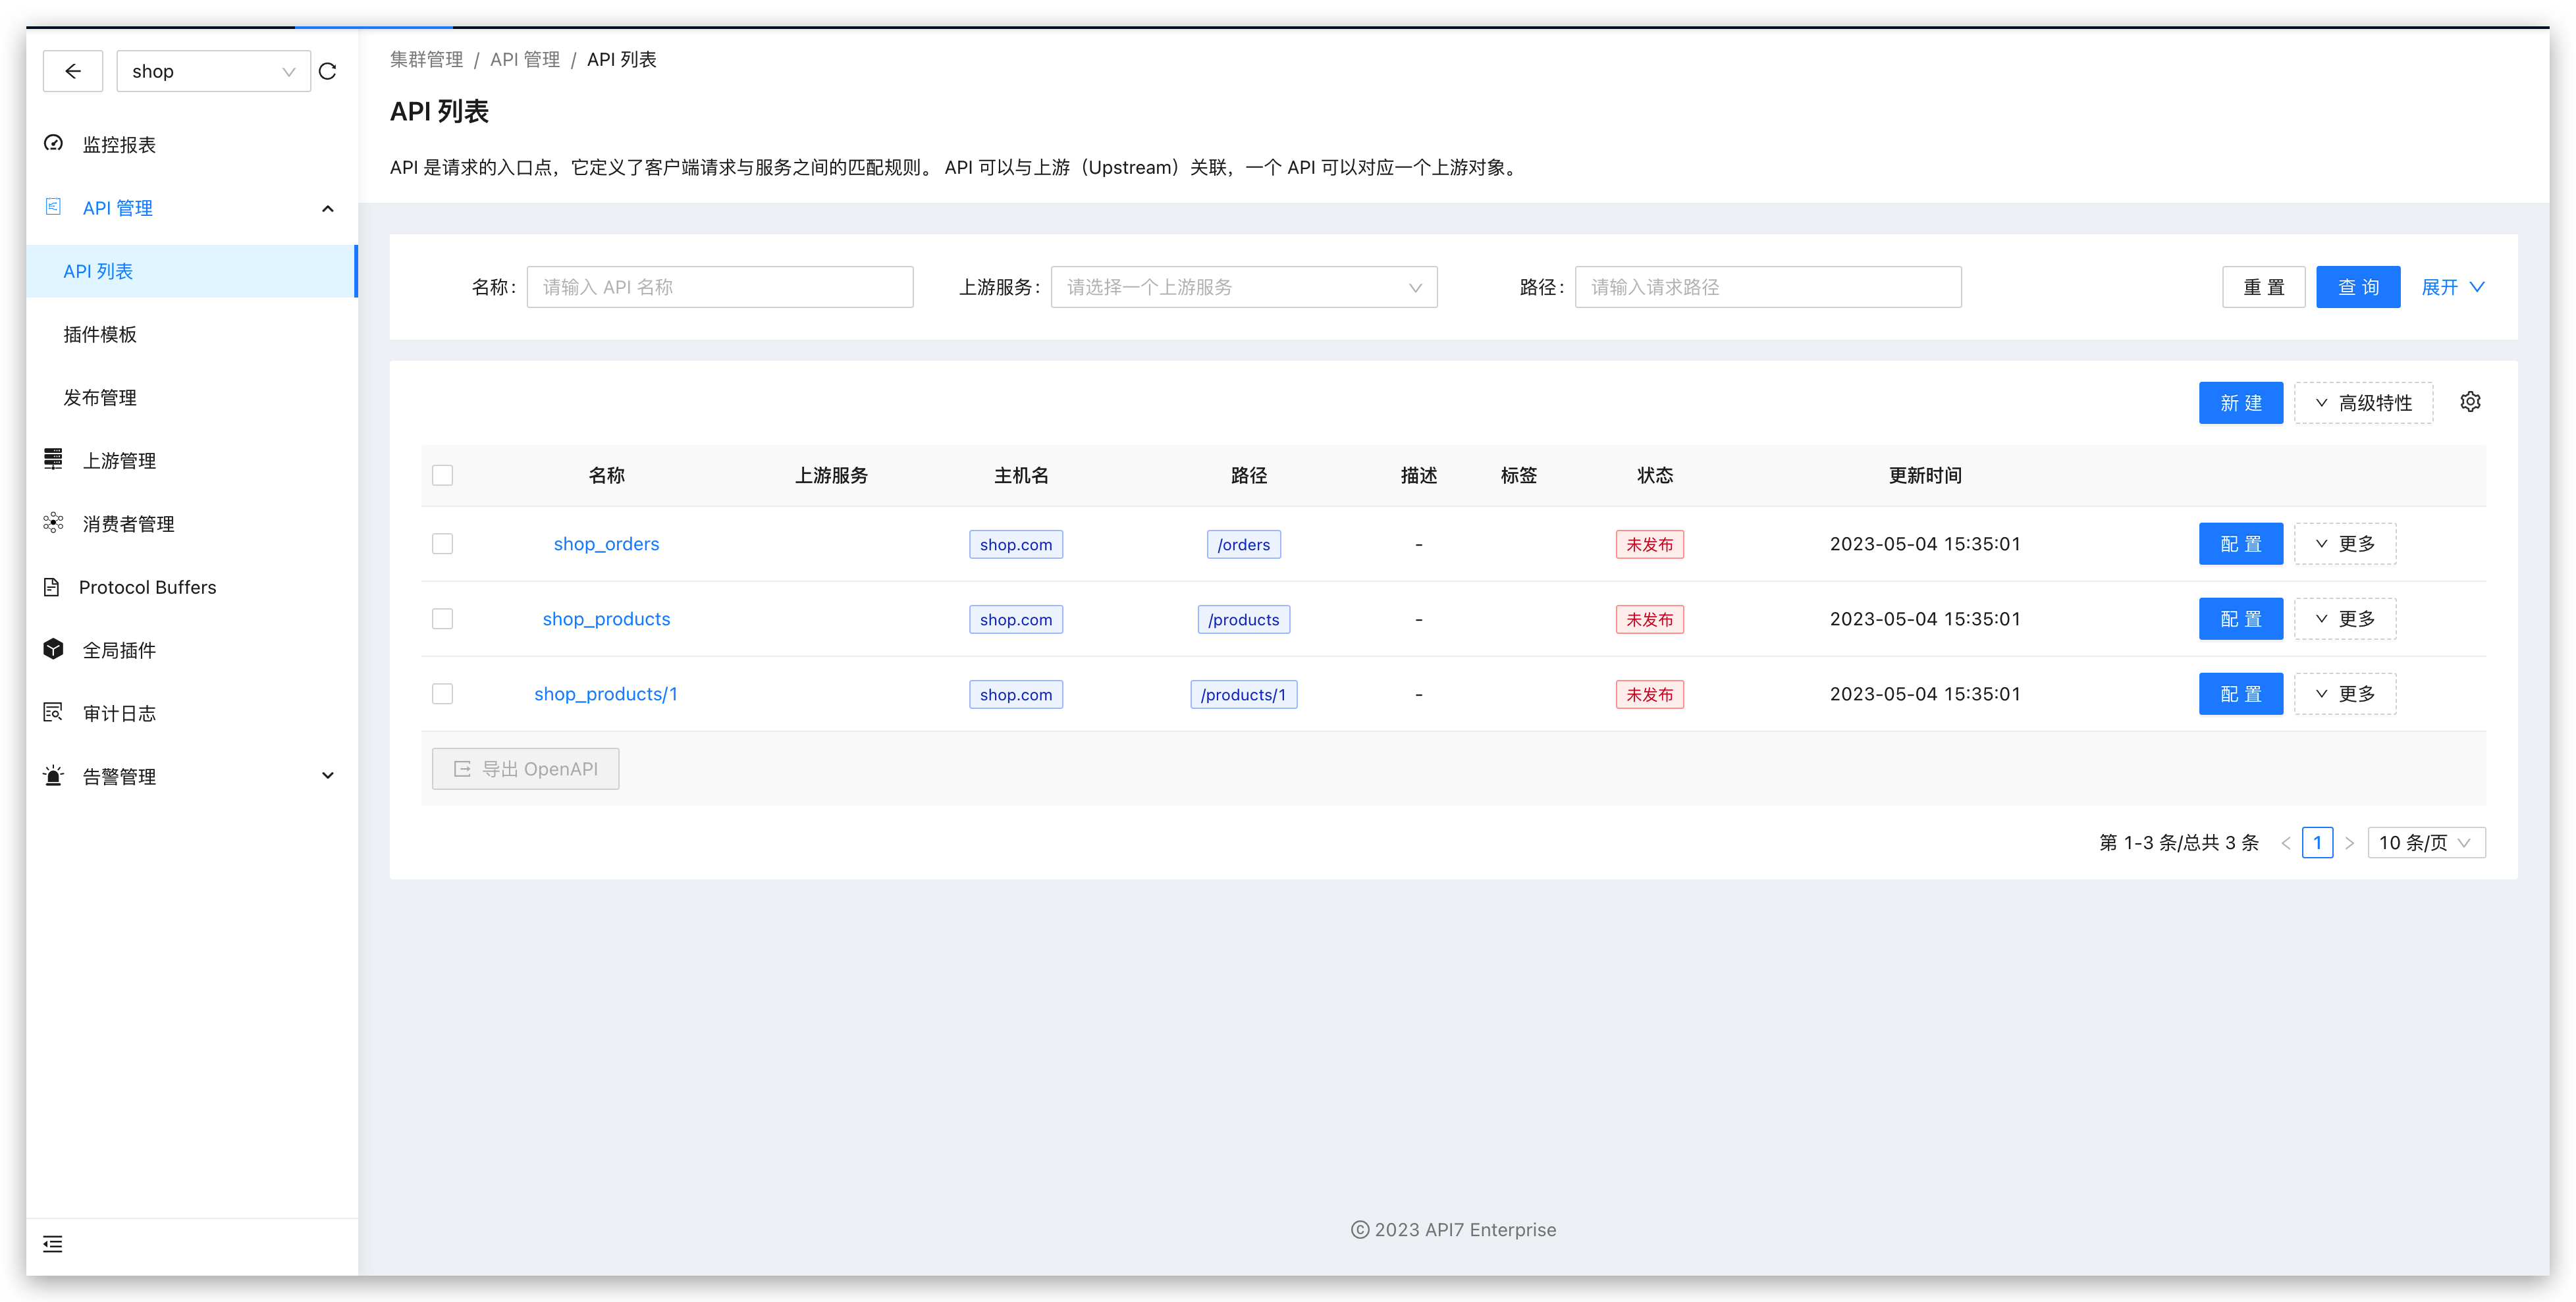Click the /orders path tag

tap(1243, 544)
